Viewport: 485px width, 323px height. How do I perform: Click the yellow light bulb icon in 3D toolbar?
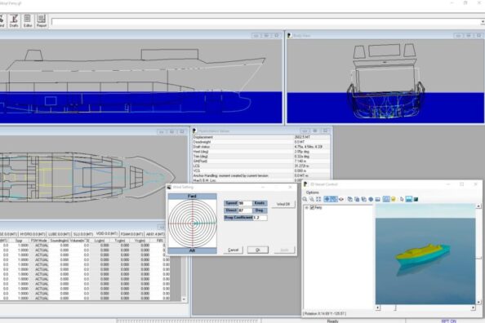(393, 199)
